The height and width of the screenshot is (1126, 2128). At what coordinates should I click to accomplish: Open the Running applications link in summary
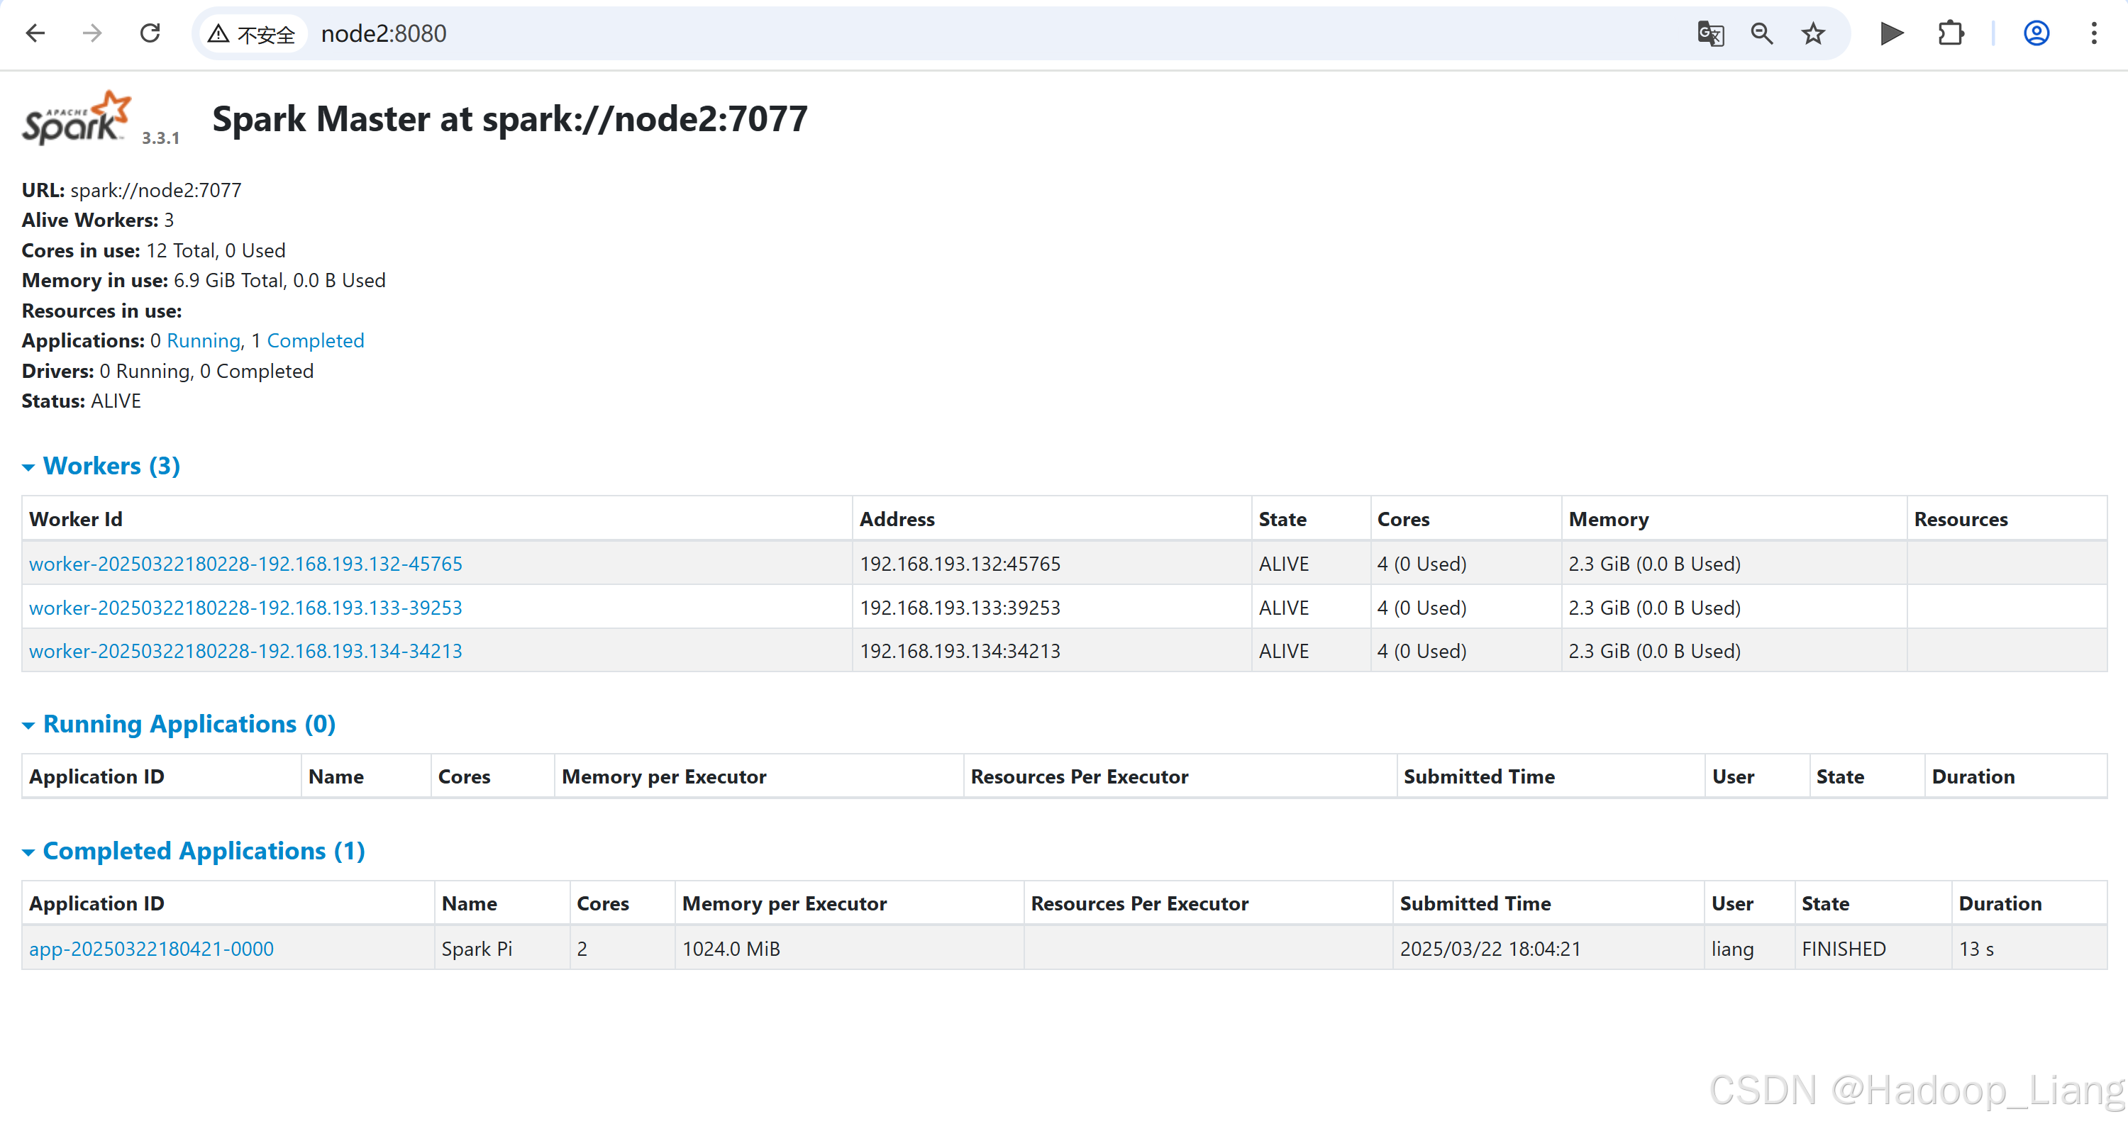[x=203, y=341]
